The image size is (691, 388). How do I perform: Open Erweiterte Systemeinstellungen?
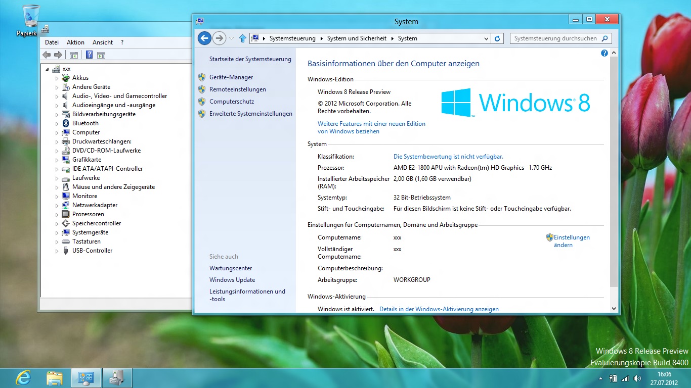click(251, 114)
